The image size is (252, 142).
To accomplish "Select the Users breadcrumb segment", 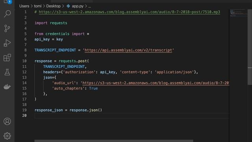I will pyautogui.click(x=24, y=6).
